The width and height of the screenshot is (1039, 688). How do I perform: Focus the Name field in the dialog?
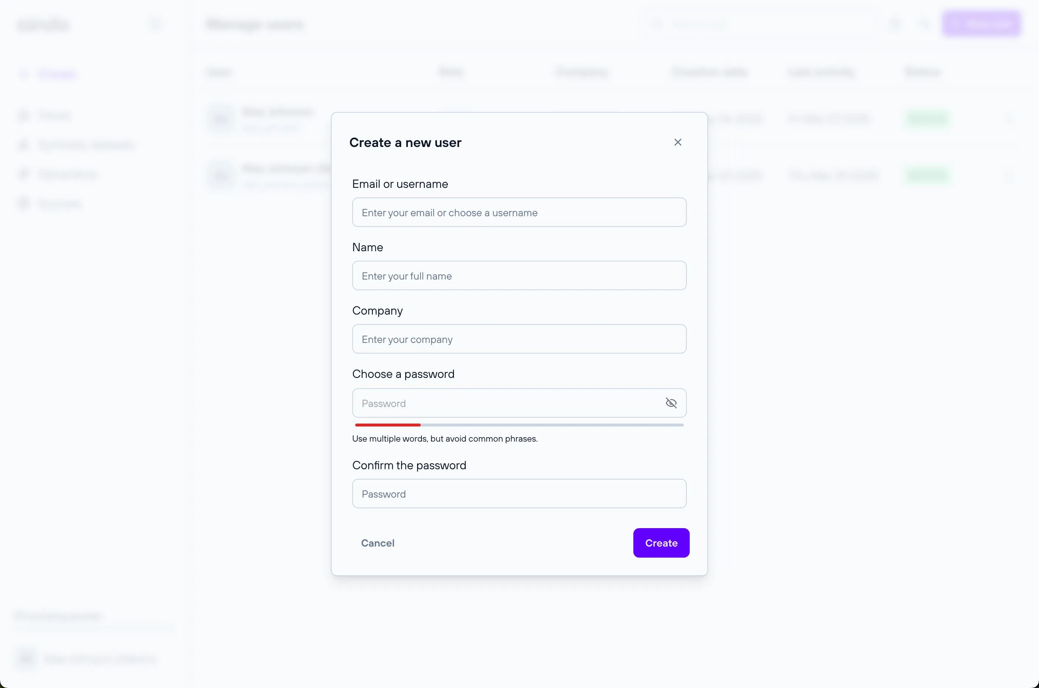tap(519, 275)
